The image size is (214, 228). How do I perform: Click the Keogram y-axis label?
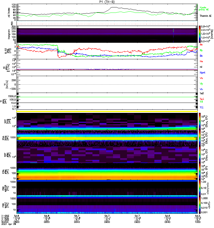[9, 34]
